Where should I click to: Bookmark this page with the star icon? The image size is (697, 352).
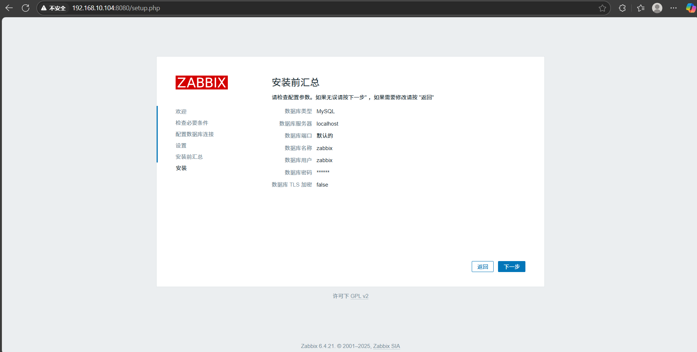602,8
